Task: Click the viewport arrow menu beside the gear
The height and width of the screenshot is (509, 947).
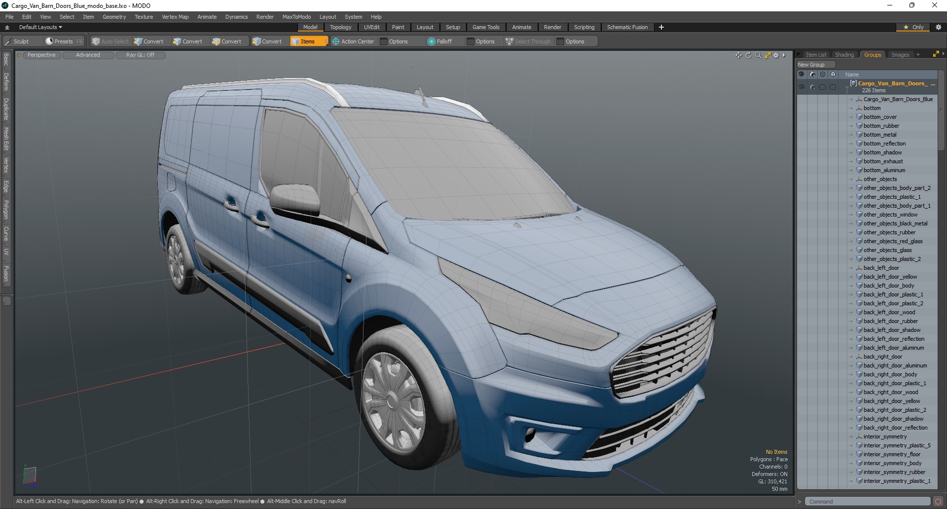Action: (x=784, y=55)
